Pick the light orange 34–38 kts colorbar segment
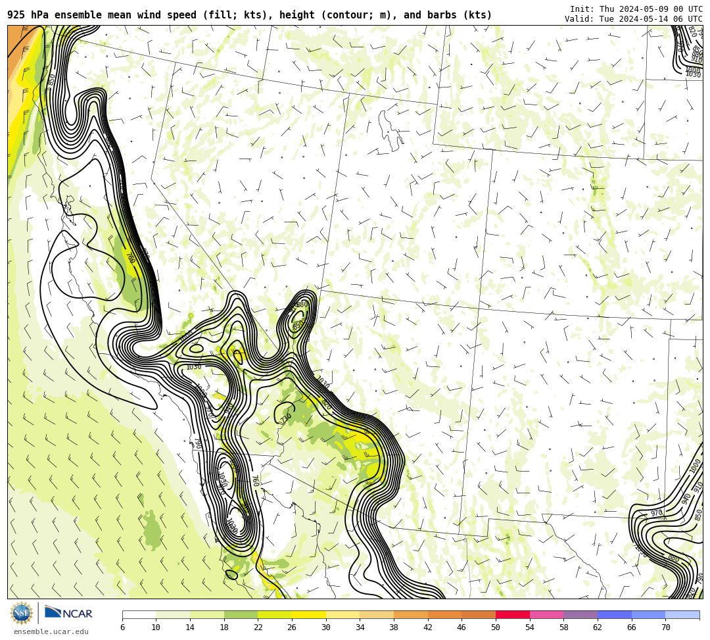The width and height of the screenshot is (710, 640). tap(377, 614)
